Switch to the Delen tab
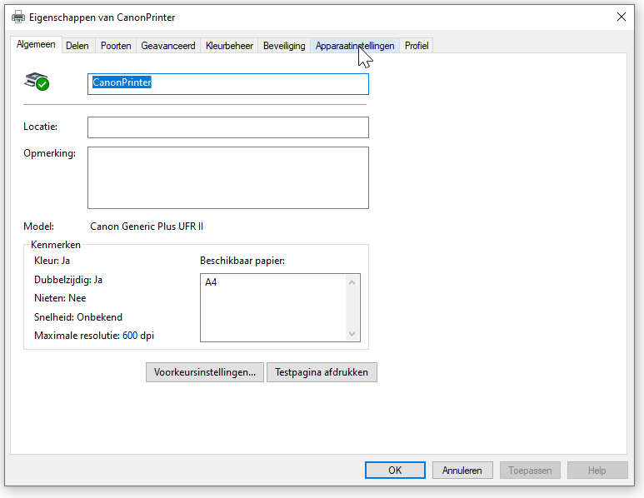644x498 pixels. (77, 46)
